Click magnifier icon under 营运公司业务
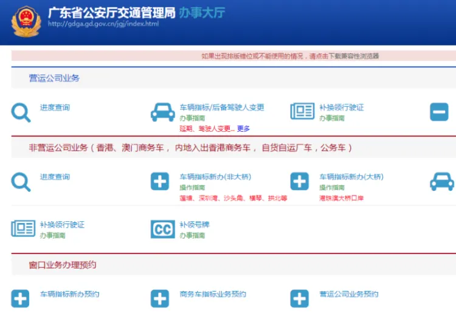 pyautogui.click(x=21, y=112)
